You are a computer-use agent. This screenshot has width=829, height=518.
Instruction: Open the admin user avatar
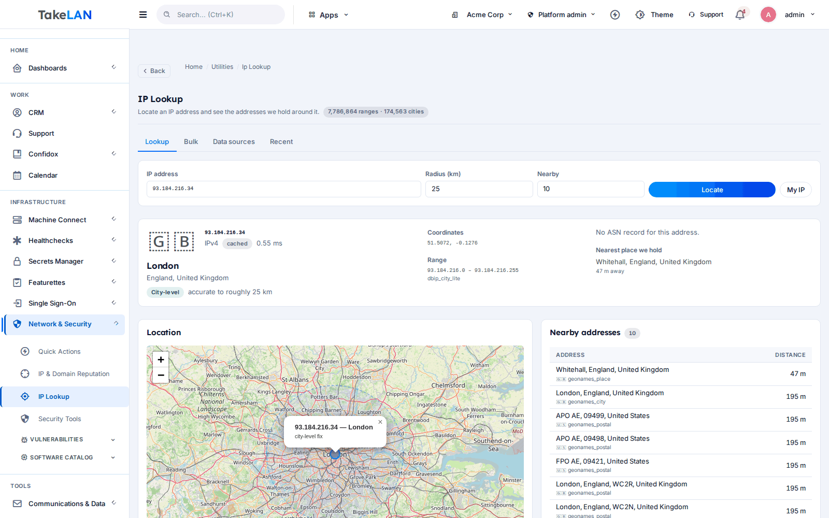click(768, 15)
